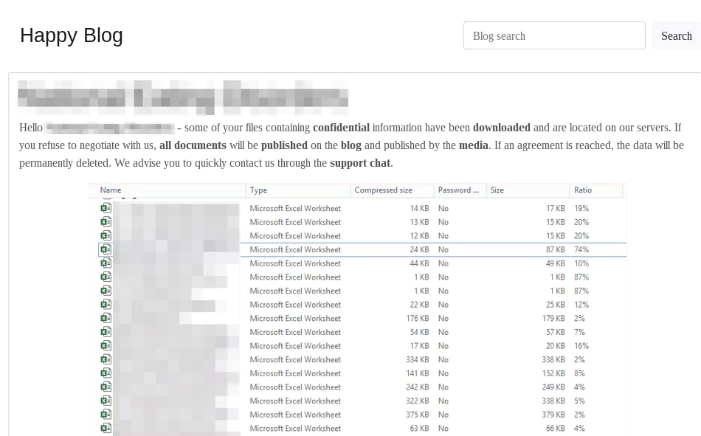Select Excel icon of the 334 KB file

(106, 359)
